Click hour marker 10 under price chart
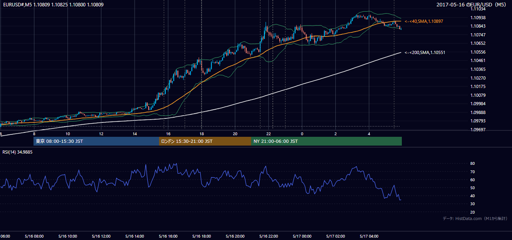The height and width of the screenshot is (240, 512). coord(68,134)
